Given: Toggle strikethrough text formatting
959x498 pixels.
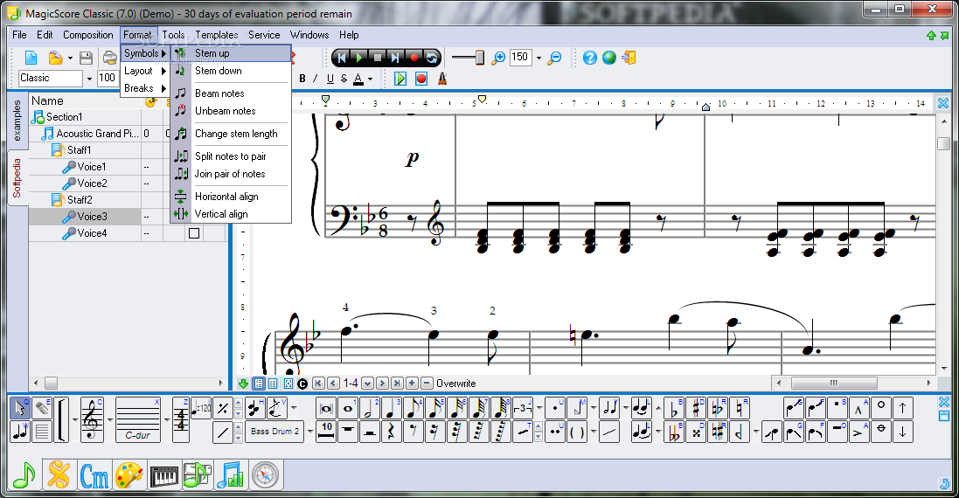Looking at the screenshot, I should pos(344,79).
